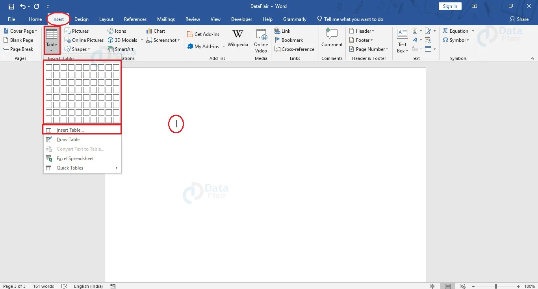Click the Icons button
Viewport: 538px width, 289px height.
point(117,31)
